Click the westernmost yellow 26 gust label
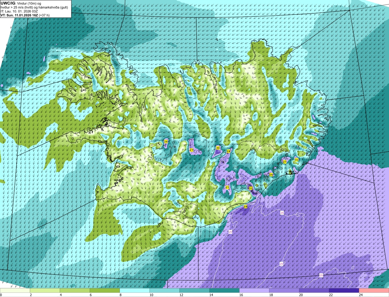The height and width of the screenshot is (297, 389). point(166,142)
